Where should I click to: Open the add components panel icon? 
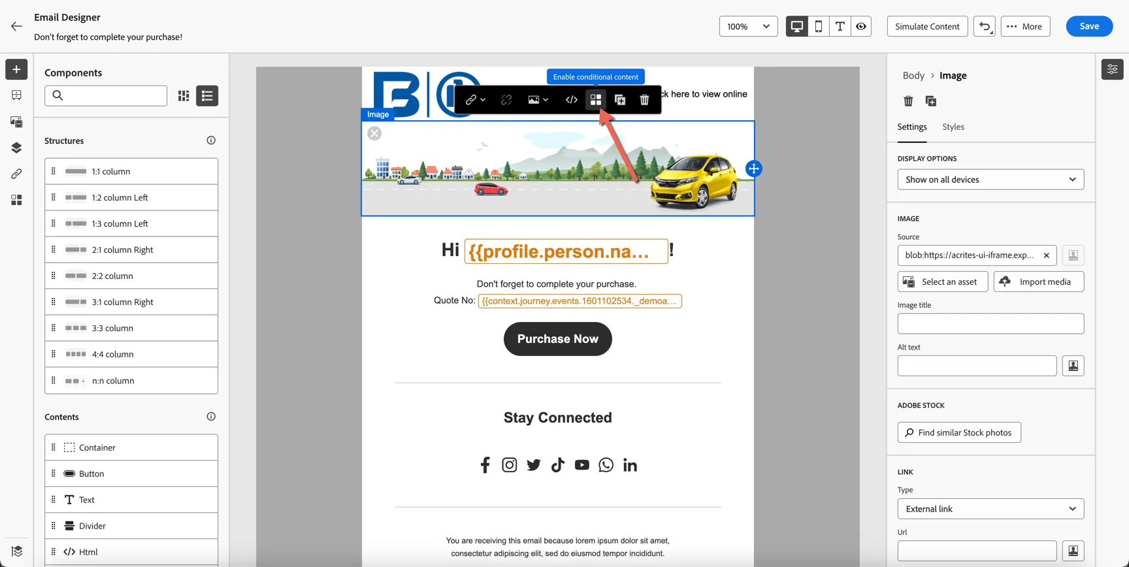[x=16, y=69]
